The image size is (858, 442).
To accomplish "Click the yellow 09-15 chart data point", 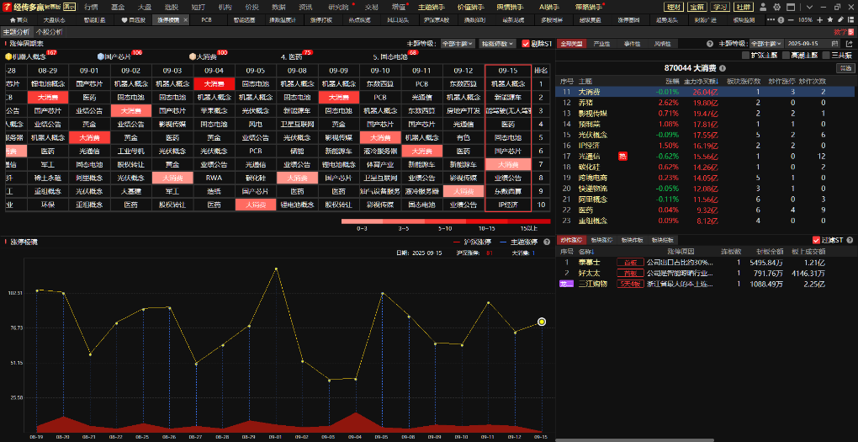I will (x=542, y=322).
